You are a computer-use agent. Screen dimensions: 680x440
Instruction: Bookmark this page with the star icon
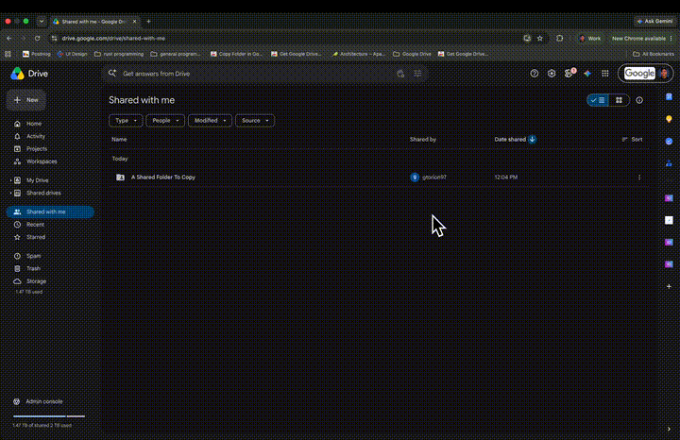pos(540,38)
